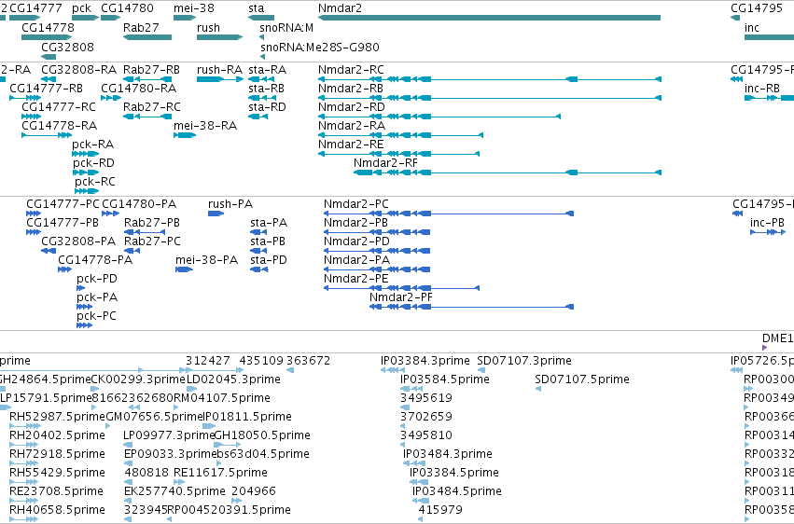Select the CG14778 gene label
Image resolution: width=794 pixels, height=524 pixels.
pos(48,27)
